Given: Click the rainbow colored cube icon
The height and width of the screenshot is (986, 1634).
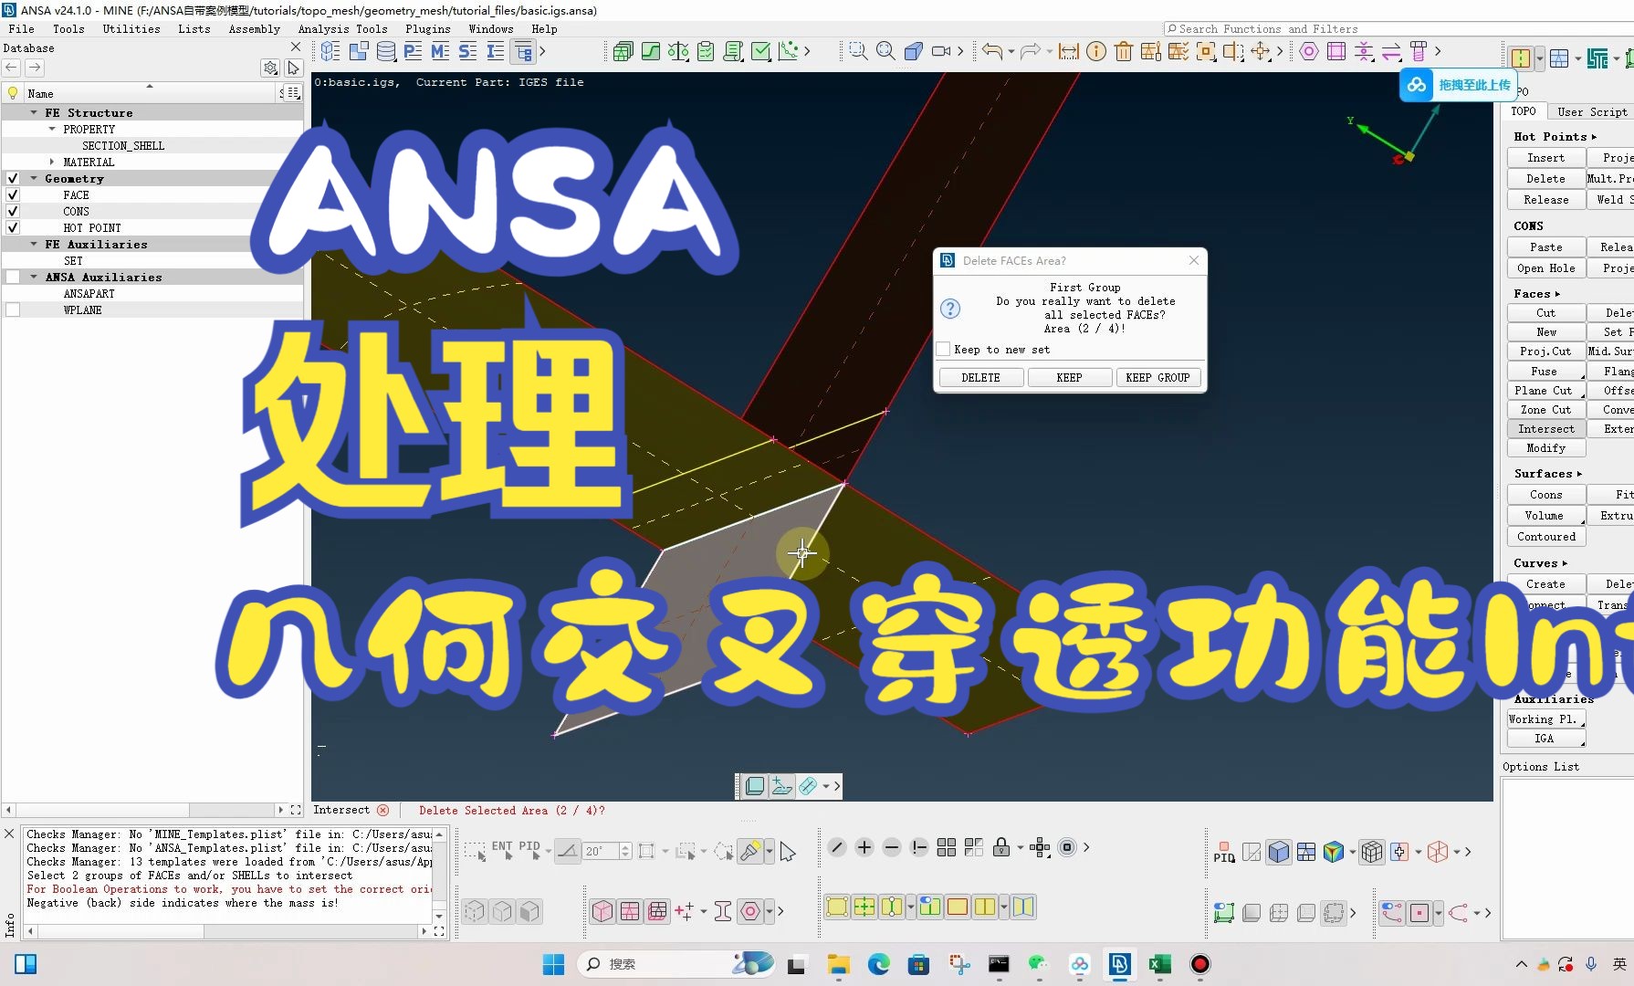Looking at the screenshot, I should tap(1334, 852).
